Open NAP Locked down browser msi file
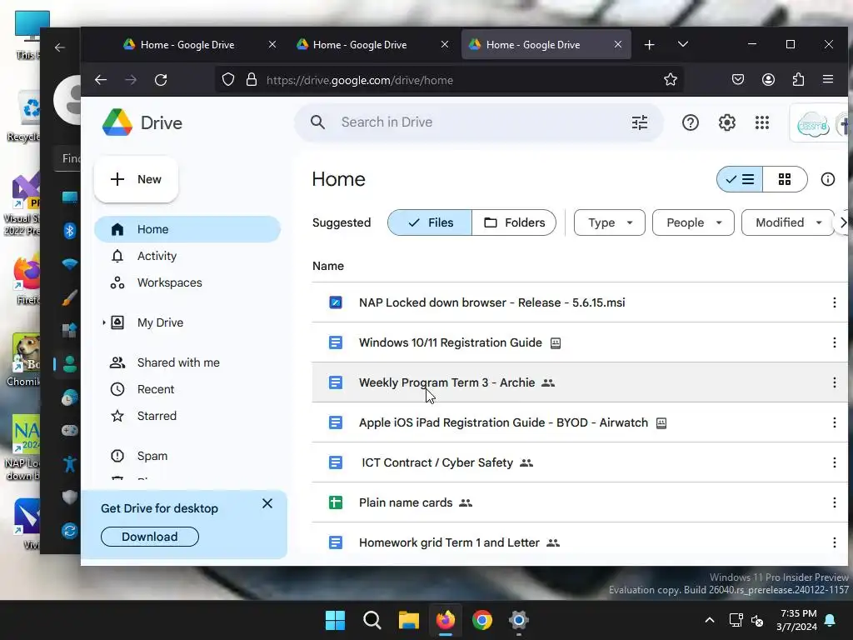 click(x=491, y=302)
